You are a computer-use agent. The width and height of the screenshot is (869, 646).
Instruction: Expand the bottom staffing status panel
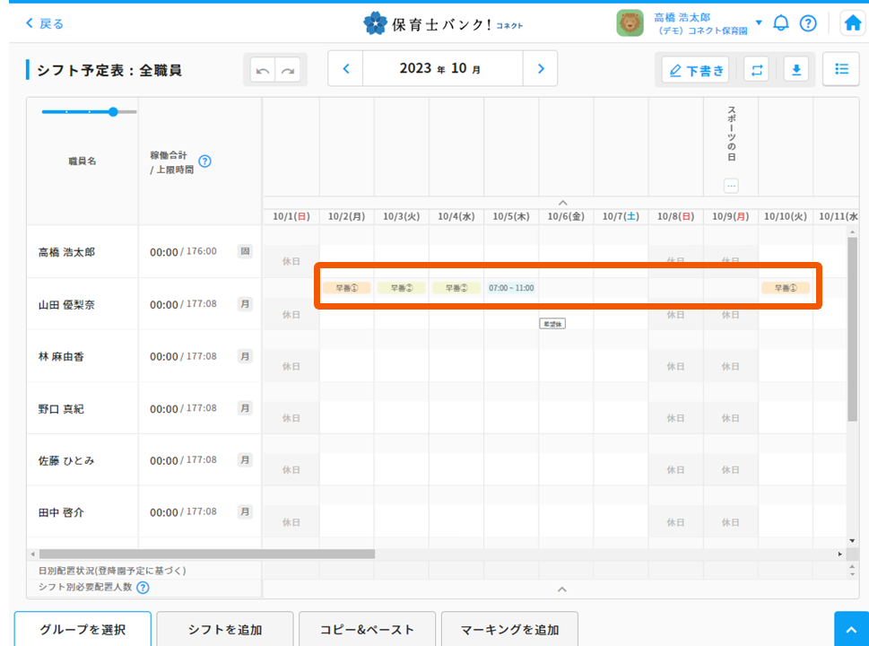click(562, 589)
